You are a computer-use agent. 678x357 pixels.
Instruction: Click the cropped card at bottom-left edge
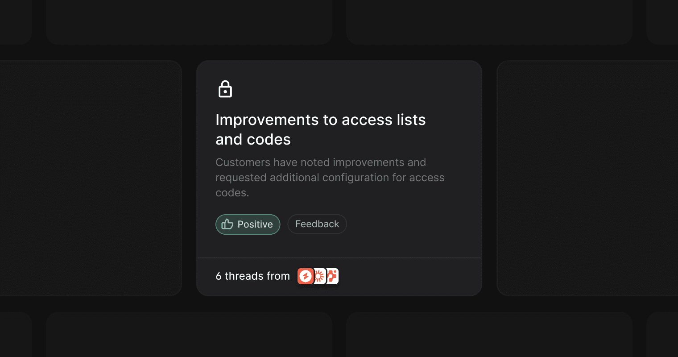tap(16, 334)
